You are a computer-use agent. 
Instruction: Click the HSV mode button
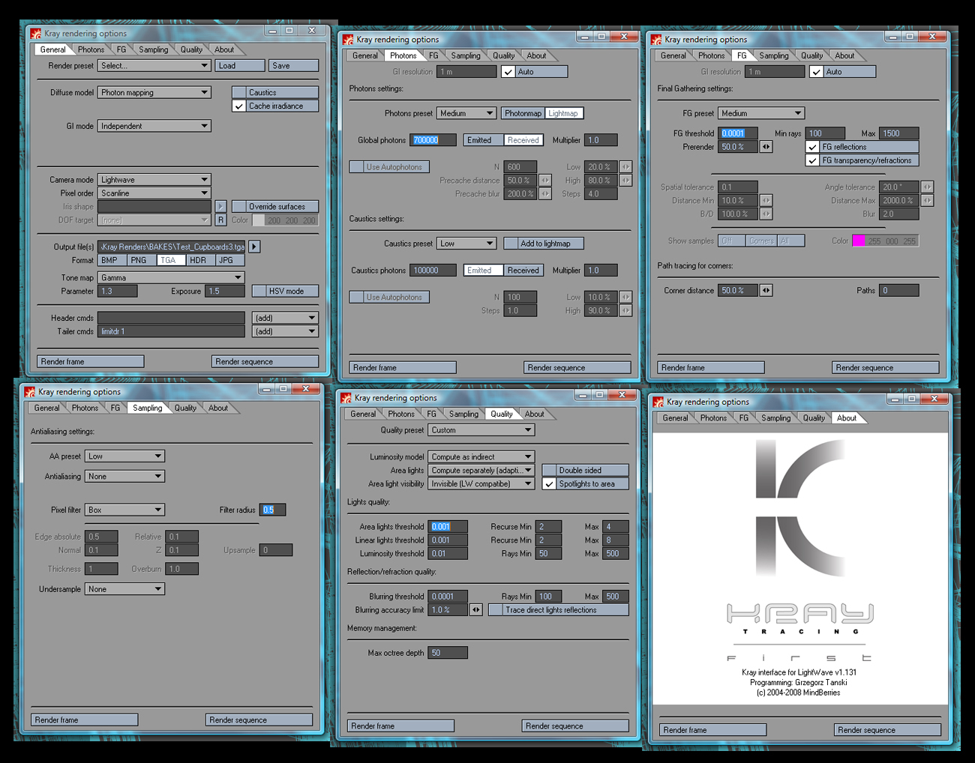click(x=285, y=292)
